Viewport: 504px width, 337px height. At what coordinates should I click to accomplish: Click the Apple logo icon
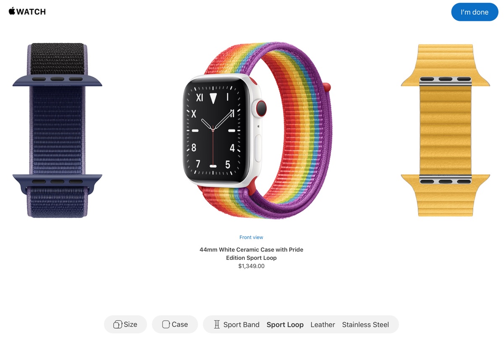click(12, 11)
